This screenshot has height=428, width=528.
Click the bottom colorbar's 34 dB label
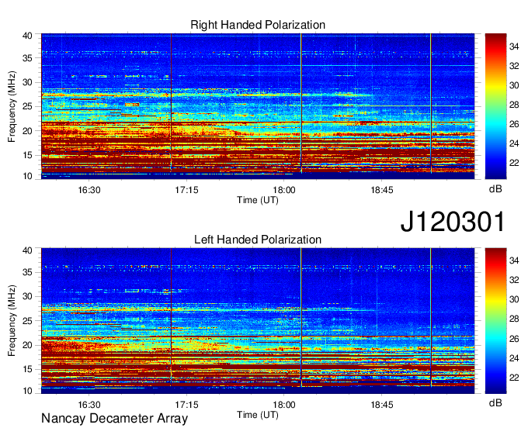click(x=514, y=261)
